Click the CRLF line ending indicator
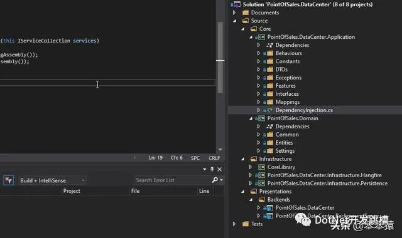The height and width of the screenshot is (238, 402). [214, 158]
